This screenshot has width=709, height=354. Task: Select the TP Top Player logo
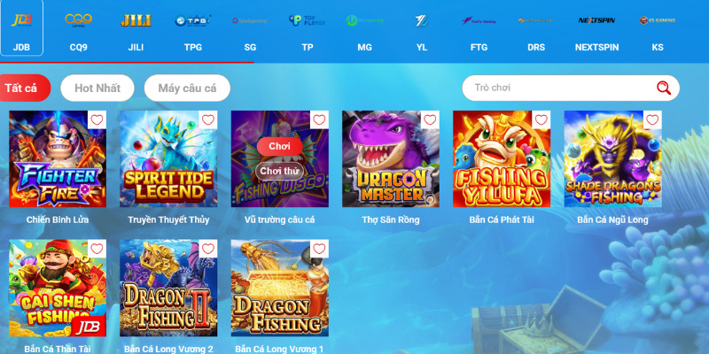pyautogui.click(x=307, y=20)
